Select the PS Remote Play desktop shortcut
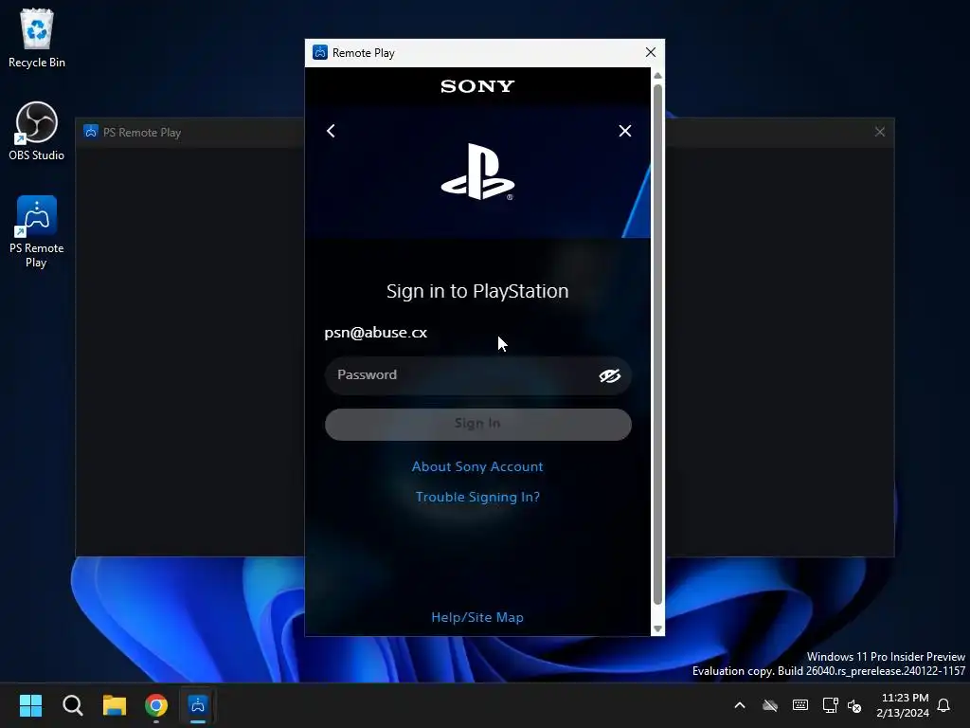Image resolution: width=970 pixels, height=728 pixels. (x=37, y=231)
